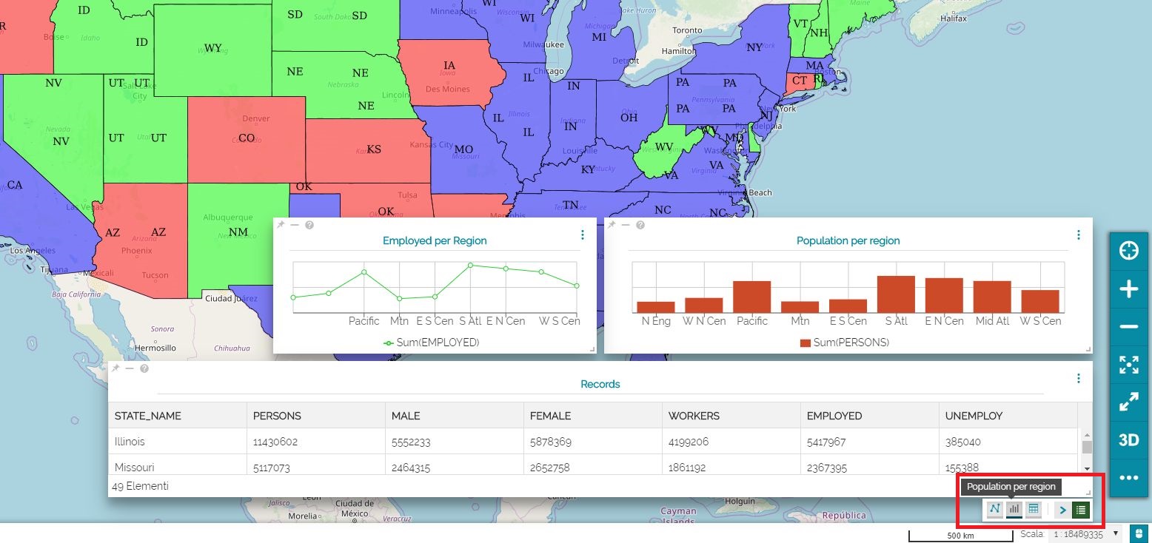This screenshot has width=1152, height=543.
Task: Open the three-dots more options button
Action: pyautogui.click(x=1128, y=478)
